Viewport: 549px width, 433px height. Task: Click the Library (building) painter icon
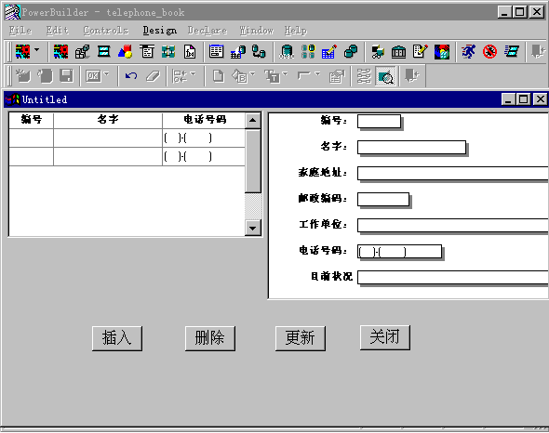click(x=399, y=52)
